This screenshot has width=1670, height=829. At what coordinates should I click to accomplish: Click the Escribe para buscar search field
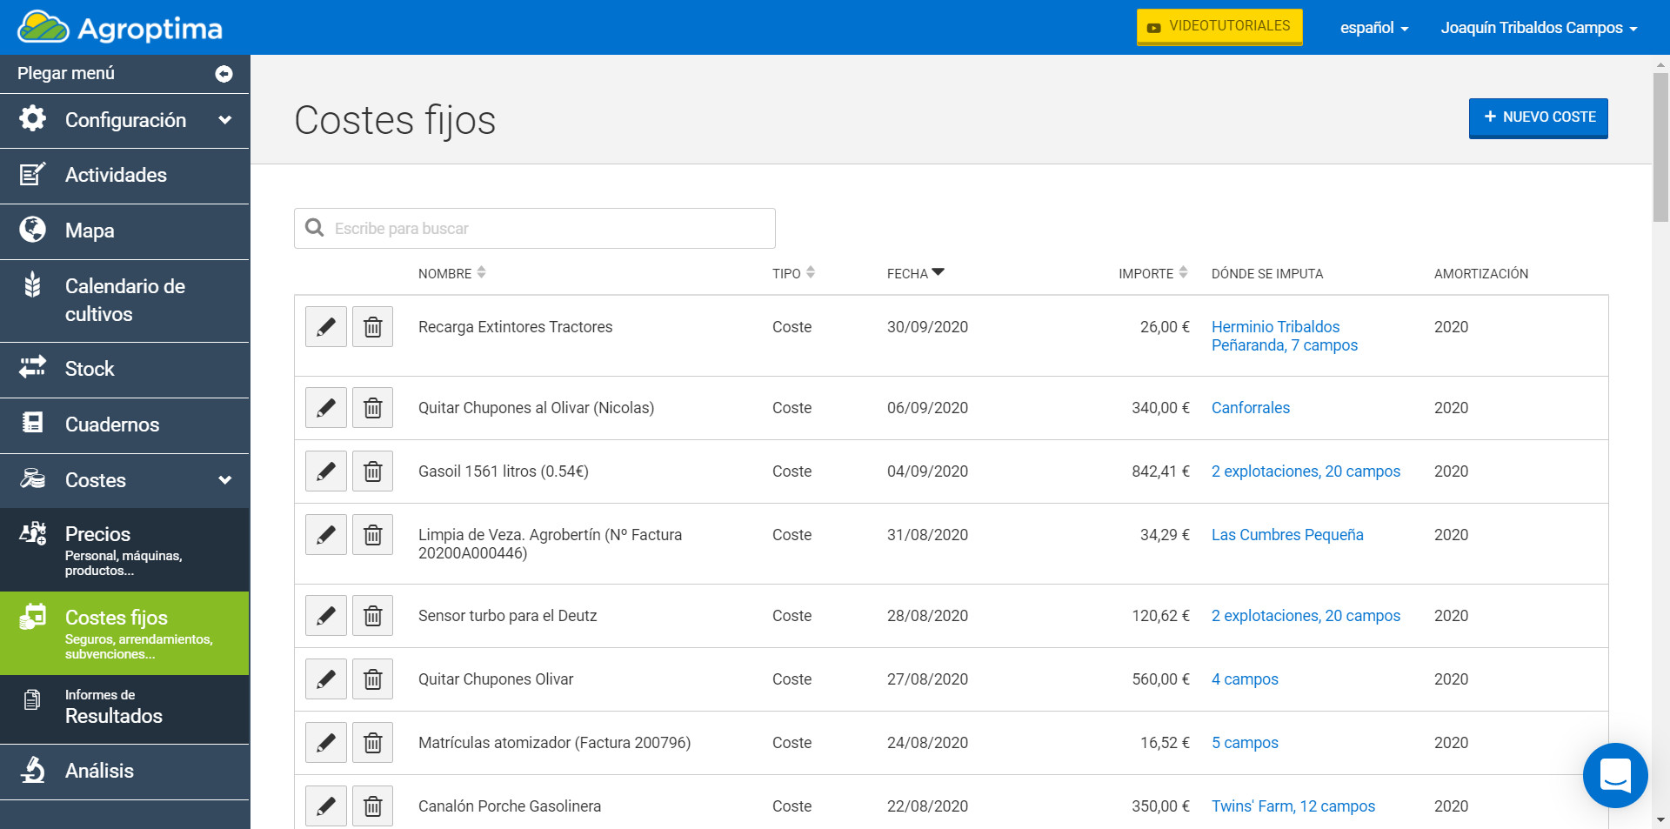point(535,229)
